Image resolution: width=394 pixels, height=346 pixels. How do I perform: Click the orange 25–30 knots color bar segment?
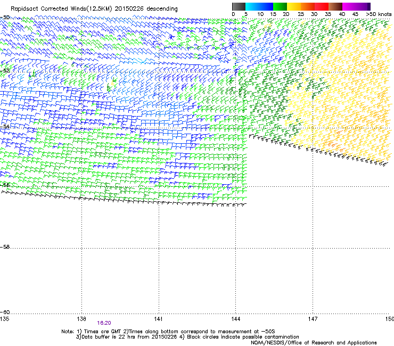coord(308,6)
